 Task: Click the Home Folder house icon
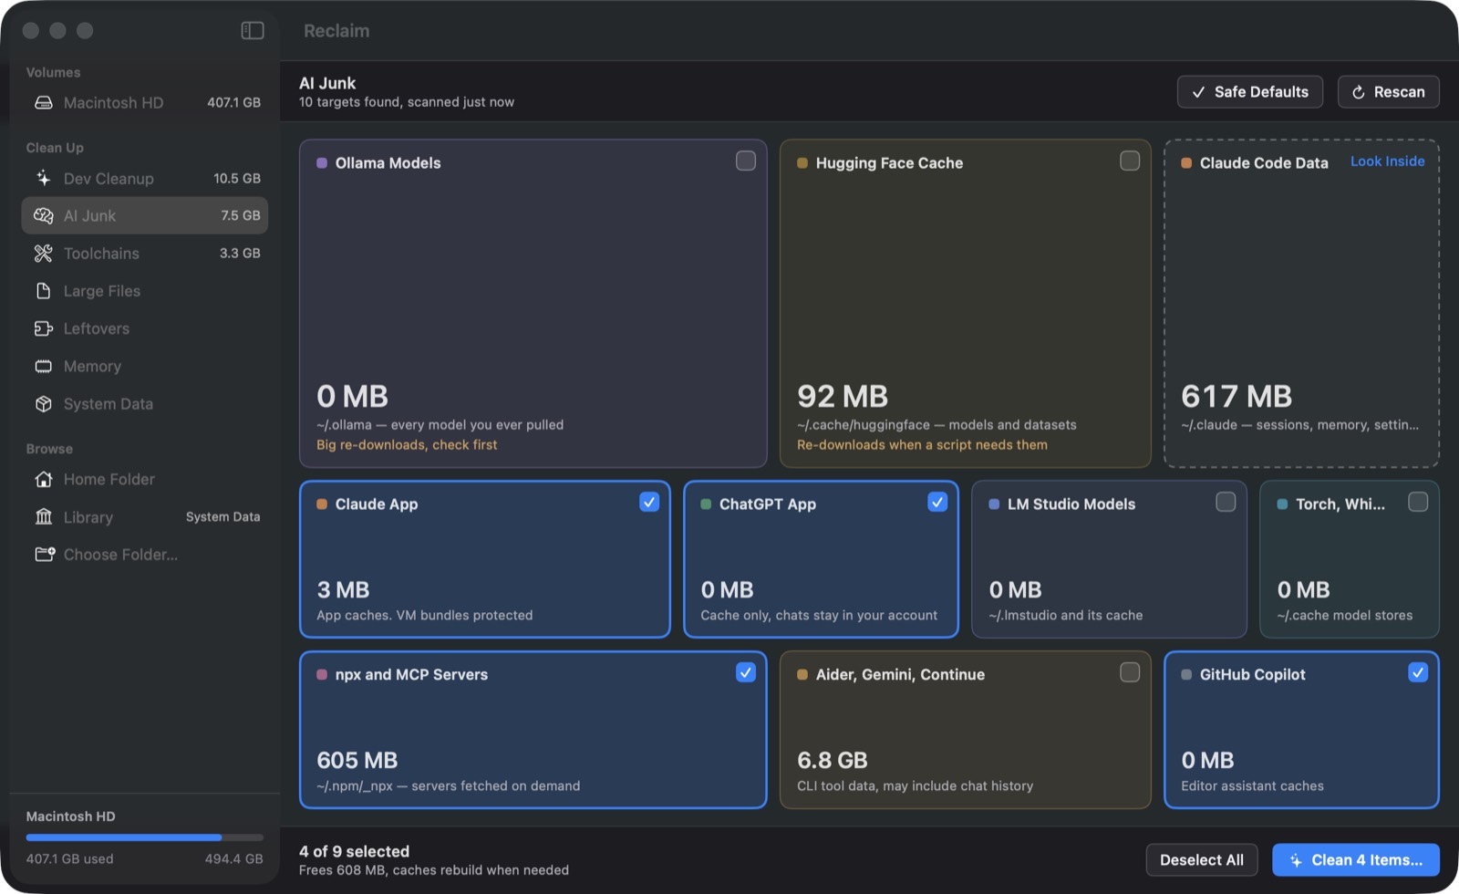(44, 479)
